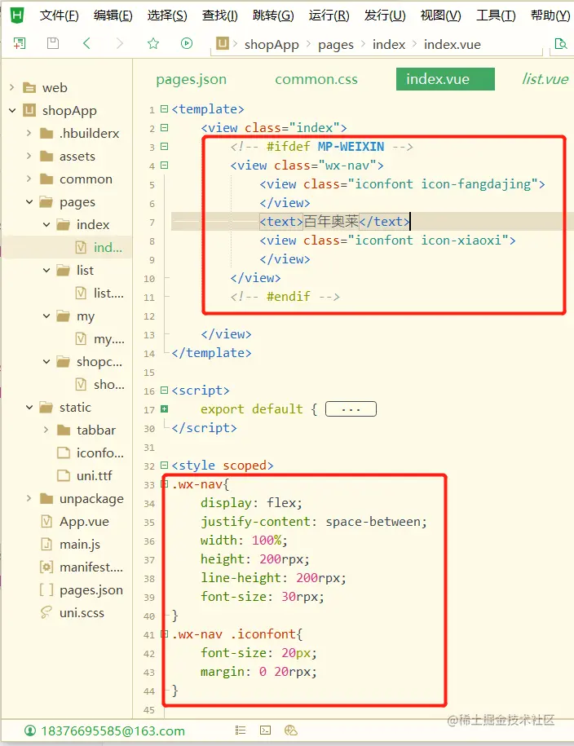The width and height of the screenshot is (574, 746).
Task: Click the web project folder icon
Action: (29, 87)
